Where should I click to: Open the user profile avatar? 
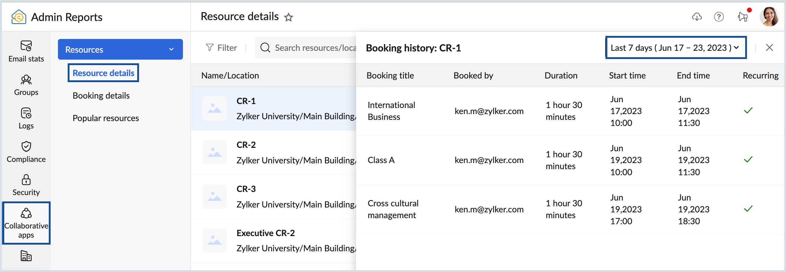pos(769,17)
